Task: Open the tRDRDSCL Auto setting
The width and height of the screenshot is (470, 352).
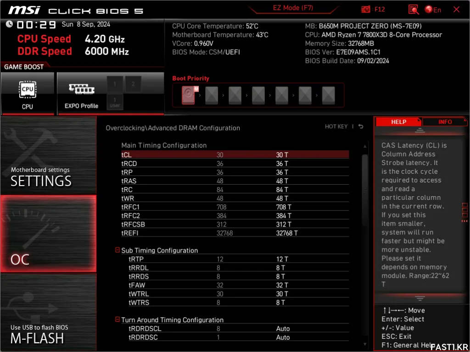Action: pyautogui.click(x=283, y=328)
